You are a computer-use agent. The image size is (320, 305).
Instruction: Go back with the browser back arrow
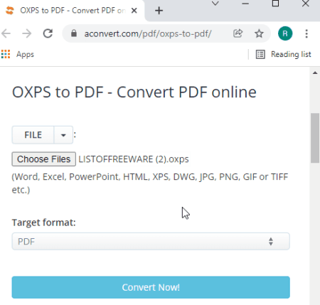6,33
